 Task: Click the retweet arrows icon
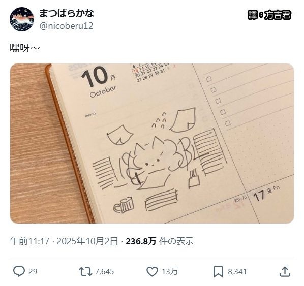[x=85, y=271]
